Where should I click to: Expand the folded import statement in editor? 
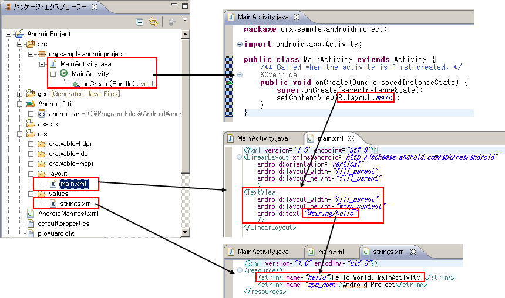(240, 45)
